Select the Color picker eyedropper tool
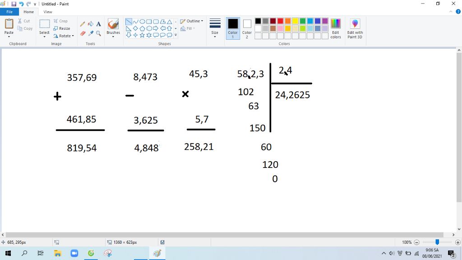The image size is (462, 260). [91, 33]
